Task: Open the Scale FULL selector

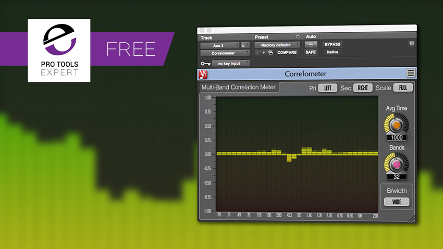Action: click(x=403, y=88)
